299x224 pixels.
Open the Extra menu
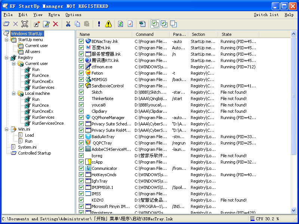point(54,15)
